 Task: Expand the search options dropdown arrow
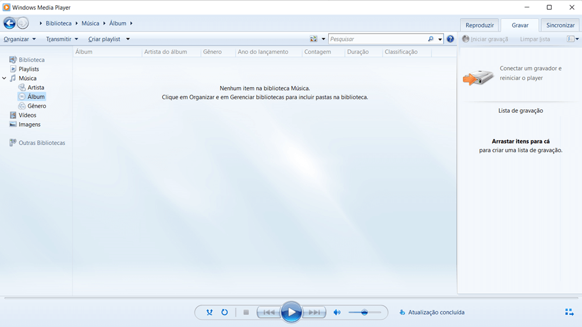click(440, 39)
